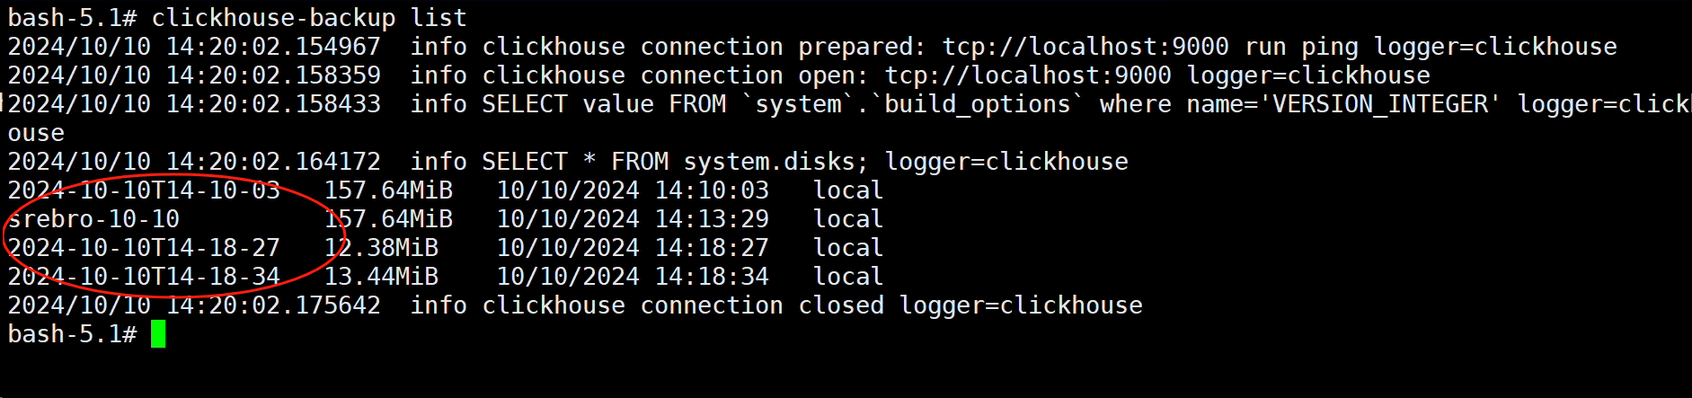Click the backup date '10/10/2024 14:18:34'
1692x398 pixels.
tap(633, 277)
